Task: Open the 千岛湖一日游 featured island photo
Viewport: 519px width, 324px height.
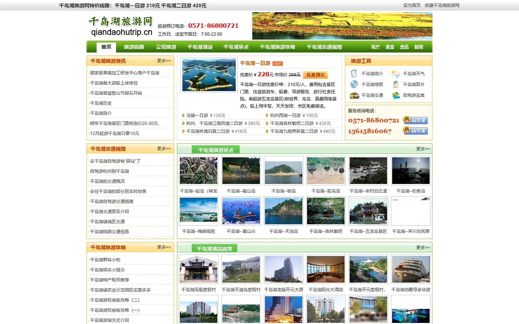Action: click(209, 75)
